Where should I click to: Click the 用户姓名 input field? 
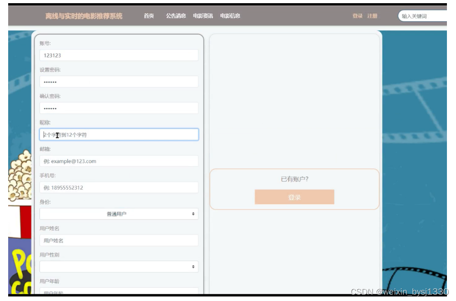119,240
